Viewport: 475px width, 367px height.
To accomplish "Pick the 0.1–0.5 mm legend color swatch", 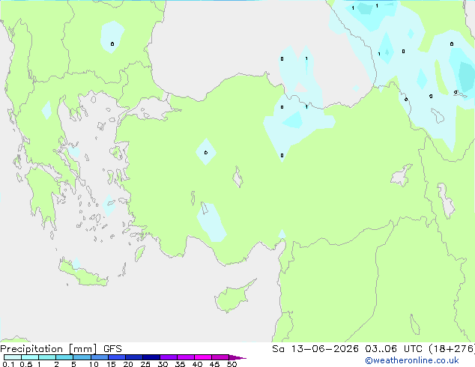I will (x=13, y=357).
